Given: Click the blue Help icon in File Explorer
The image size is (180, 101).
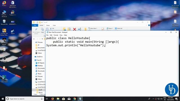Looking at the screenshot, I should click(x=149, y=25).
